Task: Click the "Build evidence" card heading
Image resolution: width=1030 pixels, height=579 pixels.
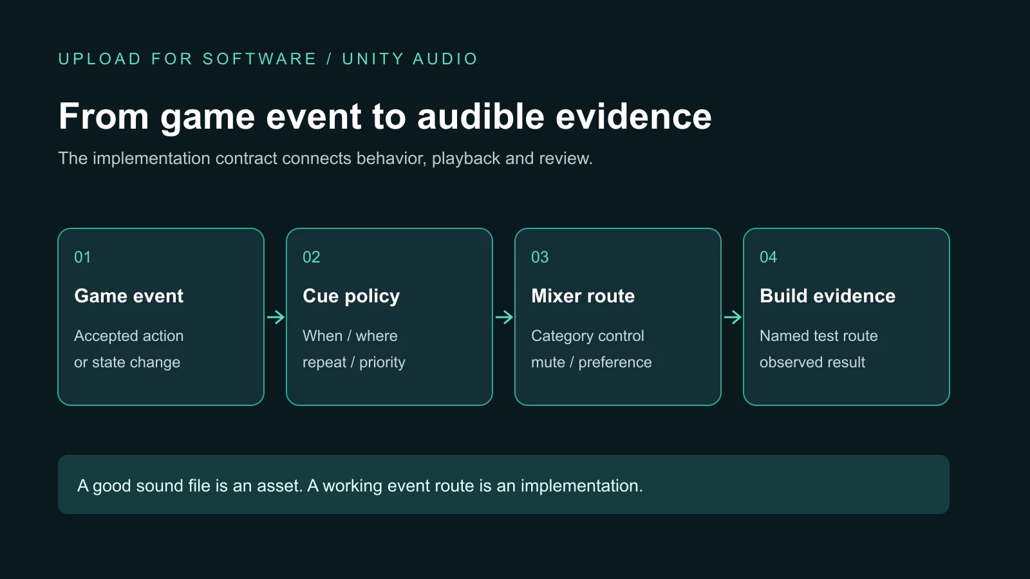Action: (827, 296)
